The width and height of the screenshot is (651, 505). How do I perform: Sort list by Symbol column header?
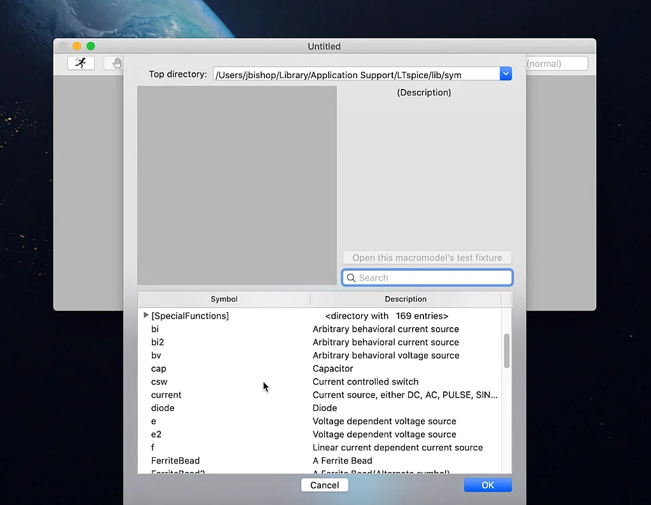click(x=224, y=299)
